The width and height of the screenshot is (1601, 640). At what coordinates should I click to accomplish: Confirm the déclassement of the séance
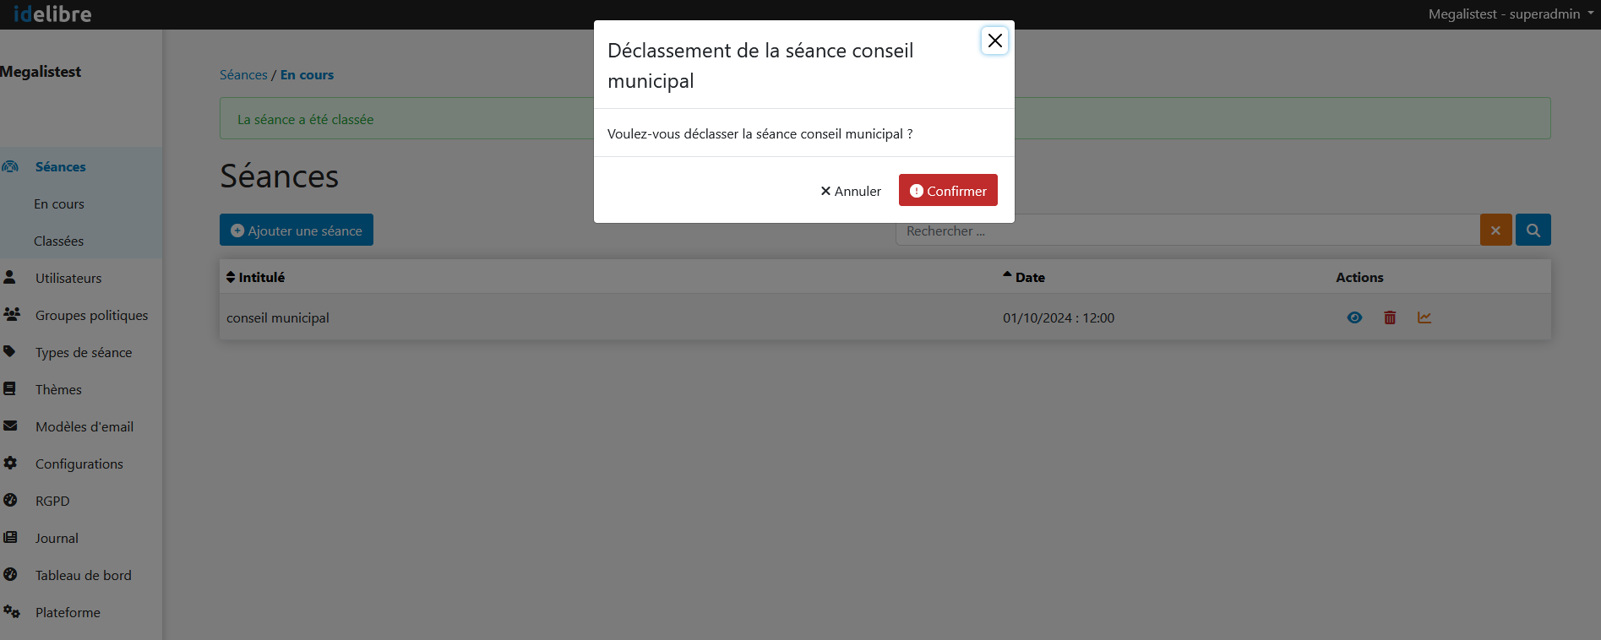click(x=947, y=191)
